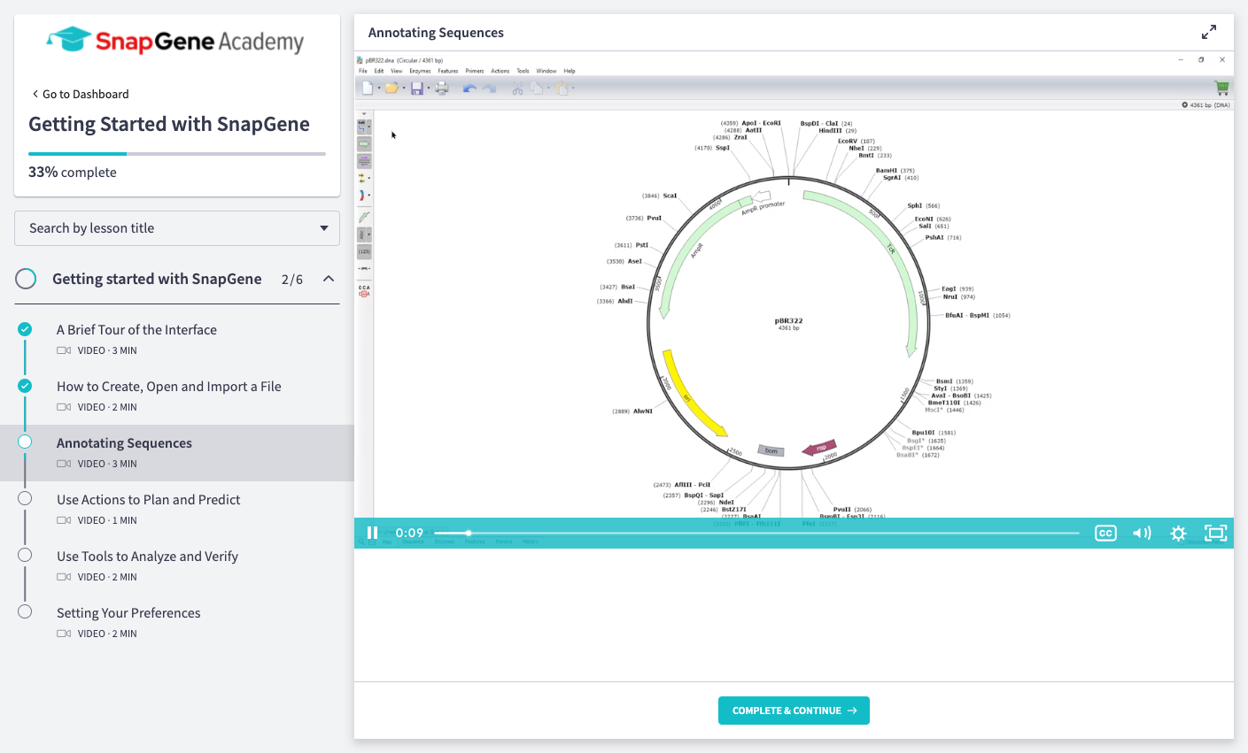
Task: Open the Features menu in SnapGene
Action: pyautogui.click(x=447, y=71)
